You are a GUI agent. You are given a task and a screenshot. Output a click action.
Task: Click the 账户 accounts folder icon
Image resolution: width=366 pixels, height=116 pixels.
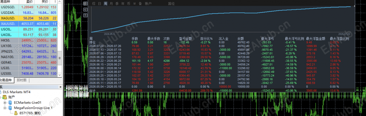[5, 97]
